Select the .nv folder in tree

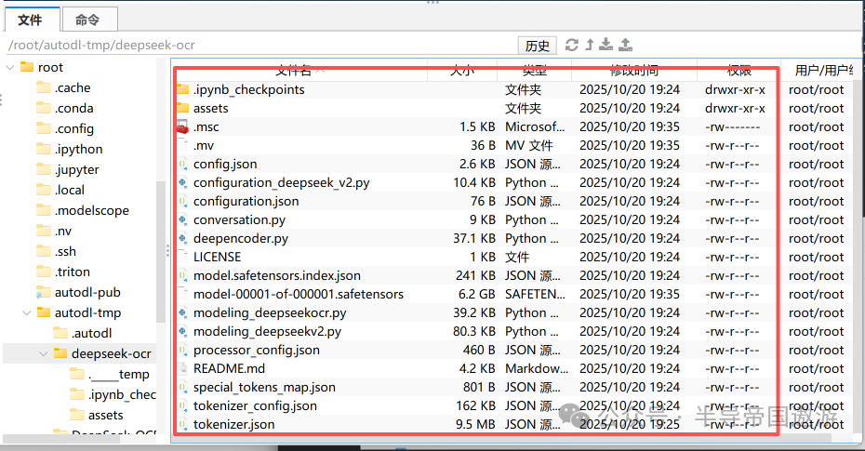63,231
